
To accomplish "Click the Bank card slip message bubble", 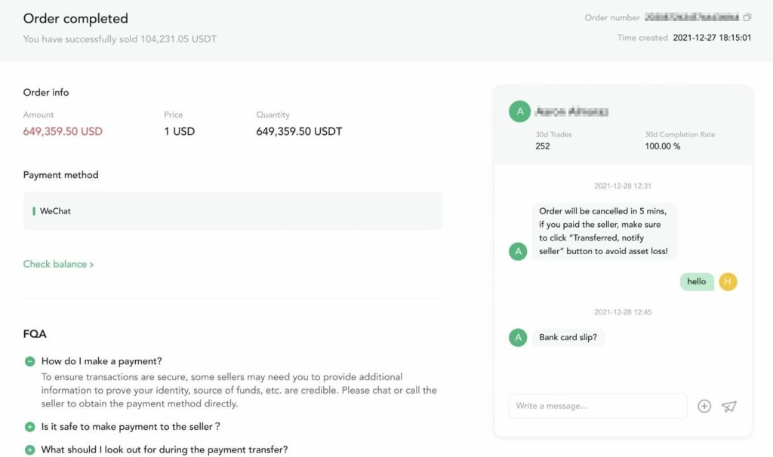I will coord(568,337).
